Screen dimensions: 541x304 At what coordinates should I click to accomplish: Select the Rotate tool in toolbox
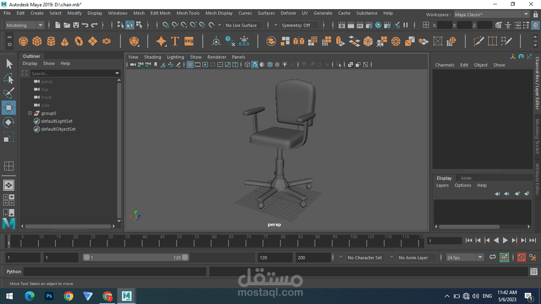point(9,122)
